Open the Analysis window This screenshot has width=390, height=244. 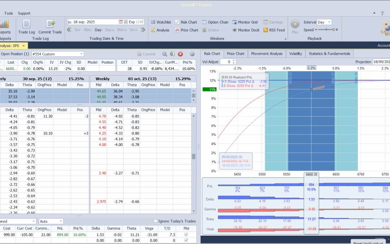point(160,30)
